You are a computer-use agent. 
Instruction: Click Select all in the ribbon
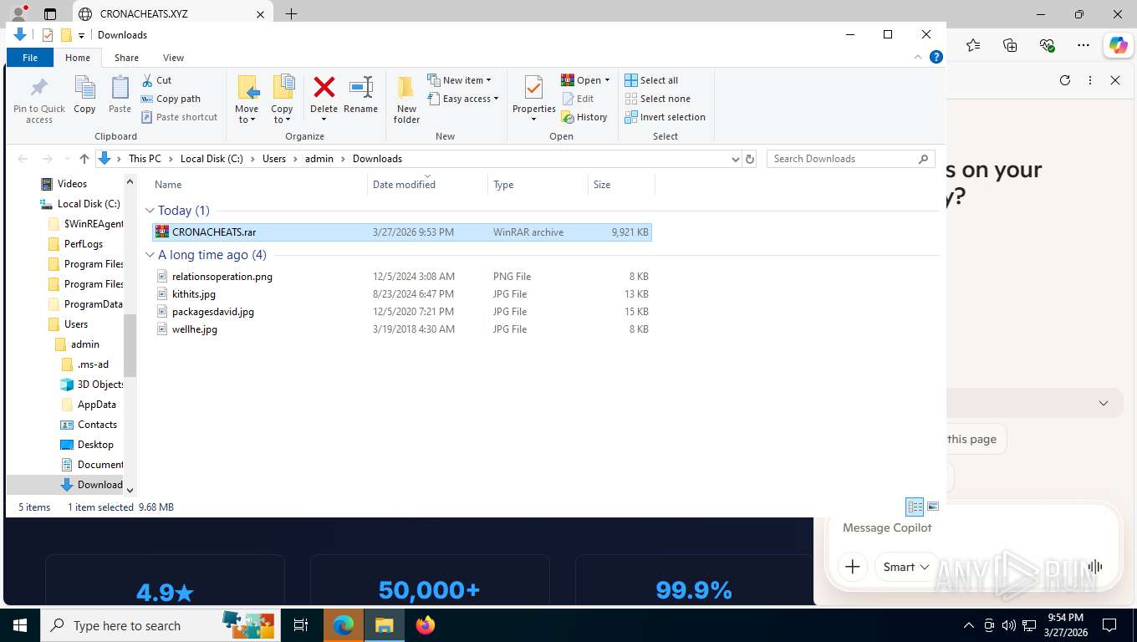tap(651, 80)
